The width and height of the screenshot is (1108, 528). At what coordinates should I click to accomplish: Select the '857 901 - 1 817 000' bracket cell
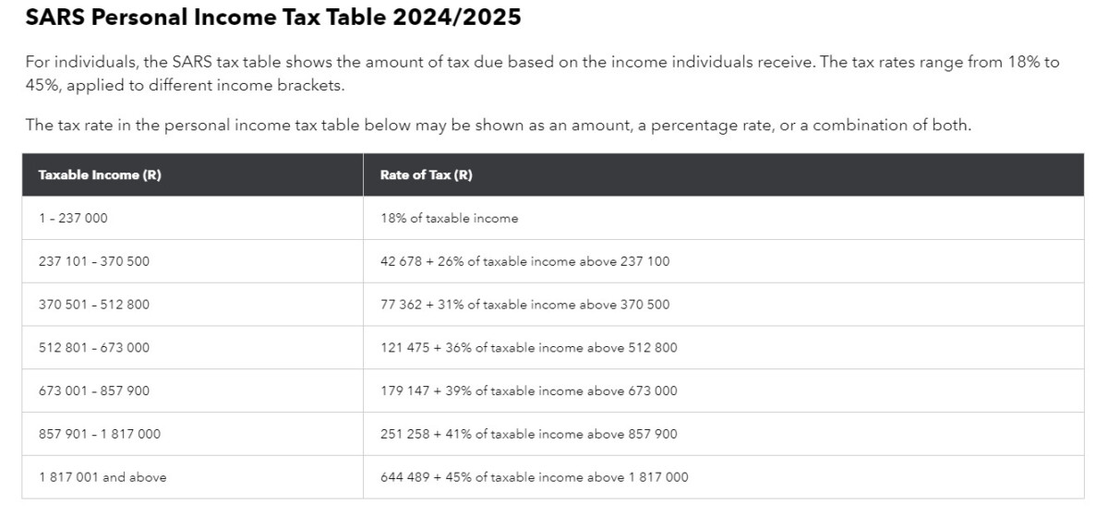99,434
